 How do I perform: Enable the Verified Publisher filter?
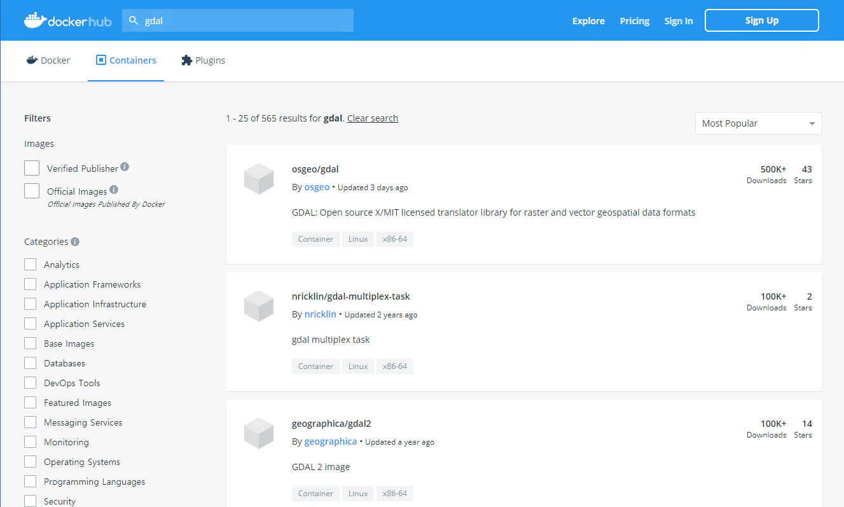click(32, 168)
